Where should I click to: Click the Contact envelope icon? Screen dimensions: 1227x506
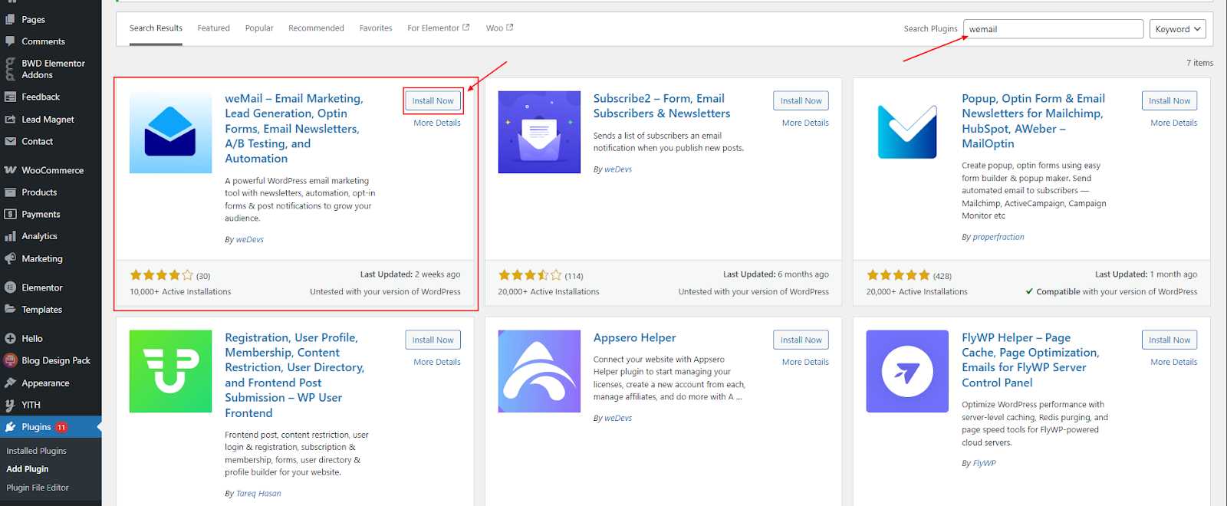coord(10,142)
